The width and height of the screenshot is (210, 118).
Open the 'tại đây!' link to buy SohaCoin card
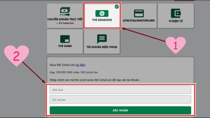[x=80, y=65]
